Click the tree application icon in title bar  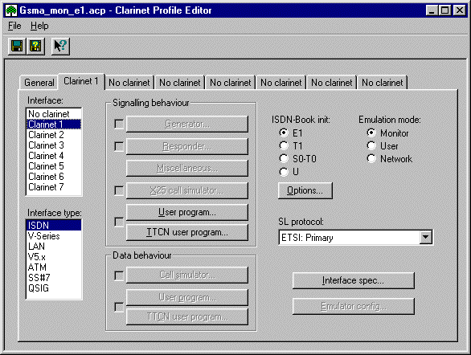click(11, 10)
